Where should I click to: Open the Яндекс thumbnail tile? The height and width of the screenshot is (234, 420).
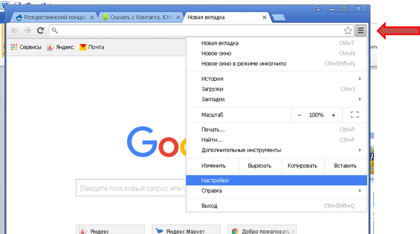pos(111,230)
